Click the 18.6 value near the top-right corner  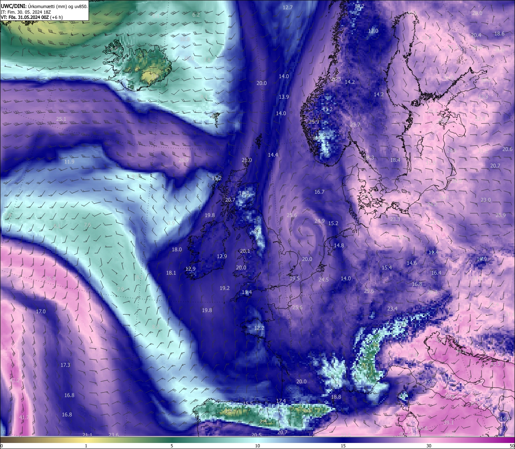point(499,34)
